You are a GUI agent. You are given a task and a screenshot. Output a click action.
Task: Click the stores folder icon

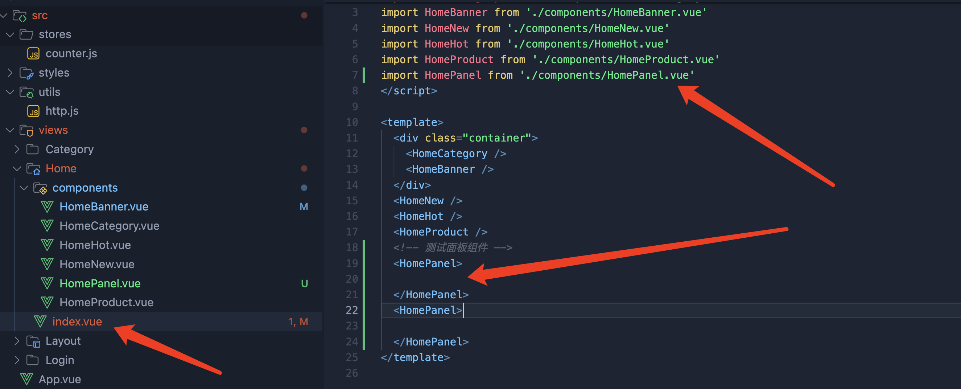[x=26, y=34]
